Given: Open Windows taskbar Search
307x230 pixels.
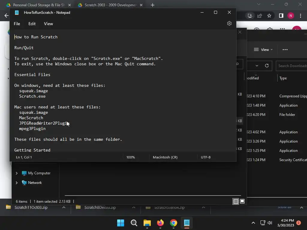Looking at the screenshot, I should click(x=134, y=223).
